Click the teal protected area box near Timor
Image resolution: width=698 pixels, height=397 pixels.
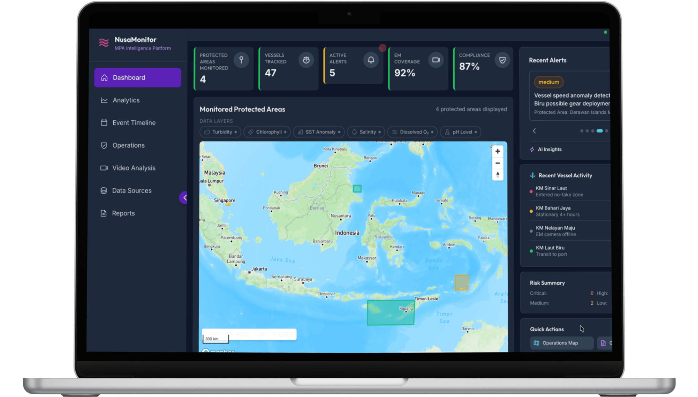point(391,312)
